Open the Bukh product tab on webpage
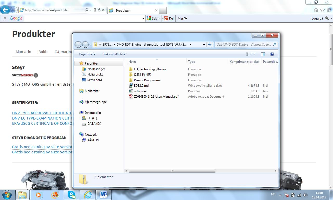Image resolution: width=333 pixels, height=200 pixels. (43, 52)
